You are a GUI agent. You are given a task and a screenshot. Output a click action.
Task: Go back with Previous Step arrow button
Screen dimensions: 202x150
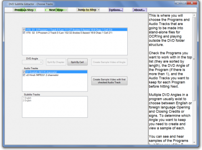[x=24, y=10]
